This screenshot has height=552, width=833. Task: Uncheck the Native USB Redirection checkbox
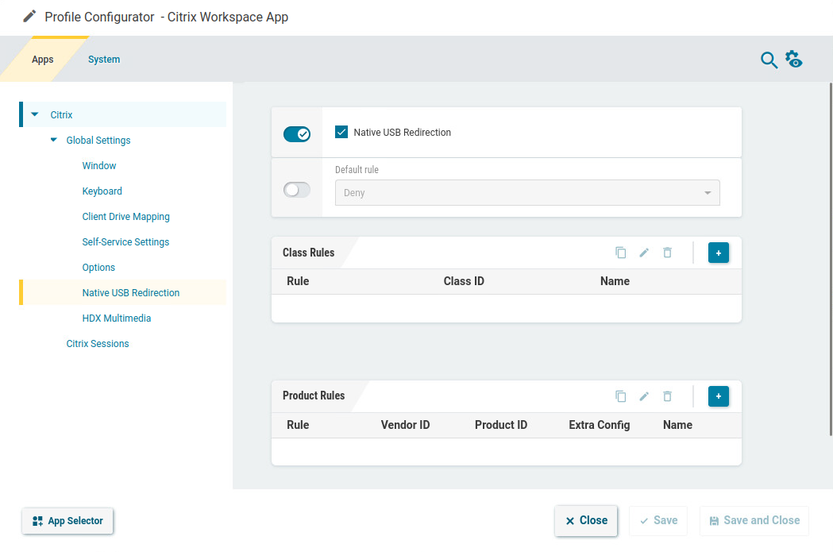341,132
